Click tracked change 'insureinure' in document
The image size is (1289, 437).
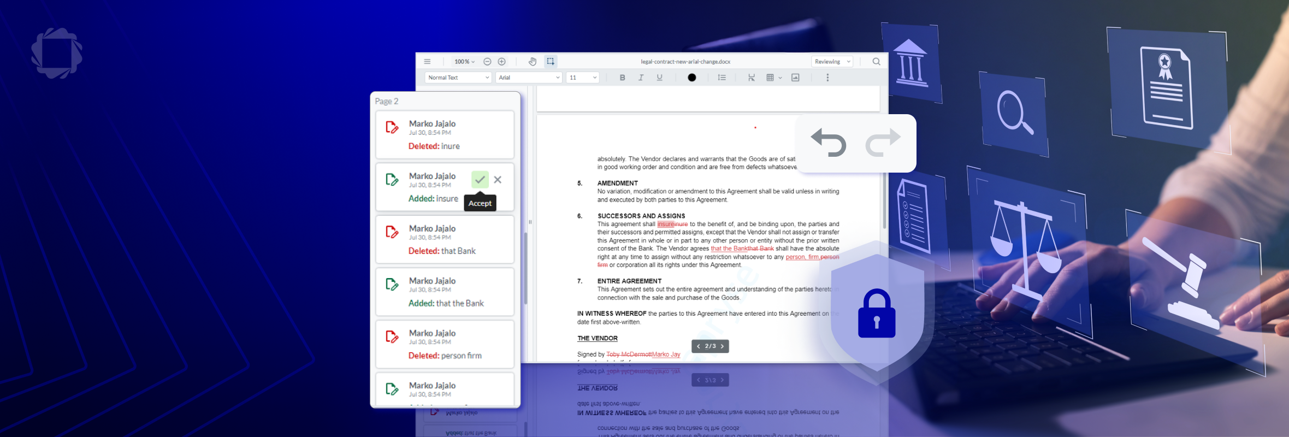click(x=672, y=224)
